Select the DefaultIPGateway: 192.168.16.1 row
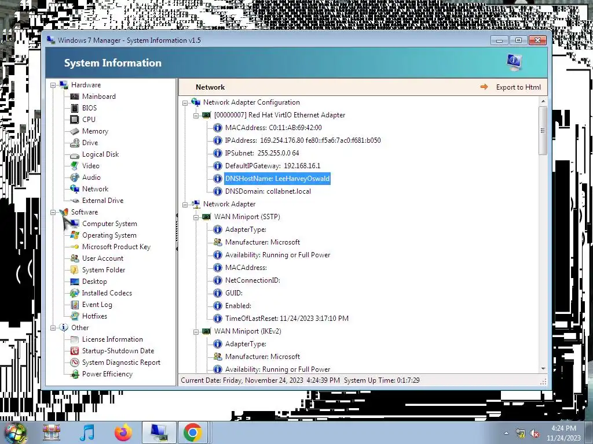This screenshot has height=444, width=593. (x=272, y=166)
